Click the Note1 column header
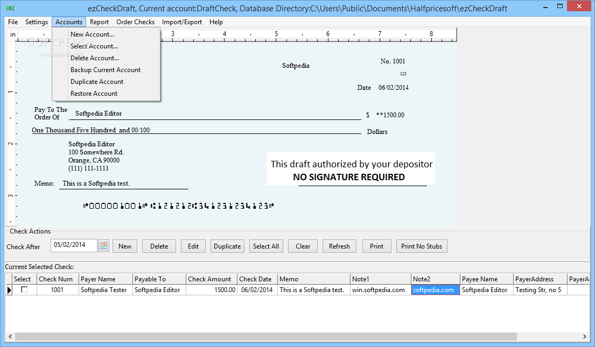The width and height of the screenshot is (595, 347). coord(381,279)
